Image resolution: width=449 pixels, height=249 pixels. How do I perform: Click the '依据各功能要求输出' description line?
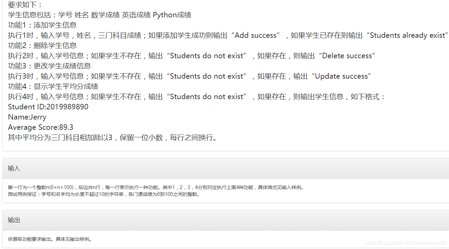pyautogui.click(x=50, y=239)
